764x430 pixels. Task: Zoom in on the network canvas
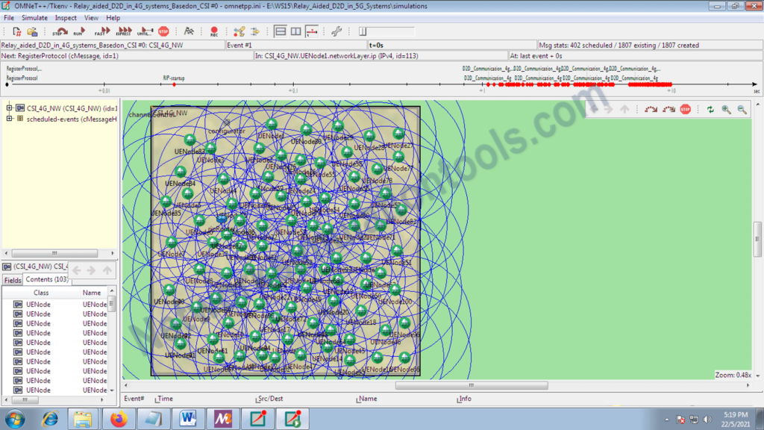click(x=726, y=109)
